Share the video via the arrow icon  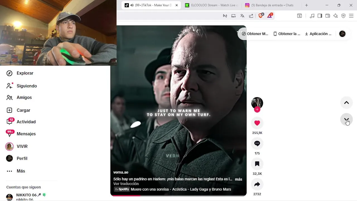point(257,184)
